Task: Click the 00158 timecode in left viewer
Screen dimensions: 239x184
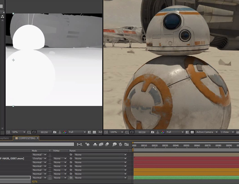Action: (x=44, y=132)
